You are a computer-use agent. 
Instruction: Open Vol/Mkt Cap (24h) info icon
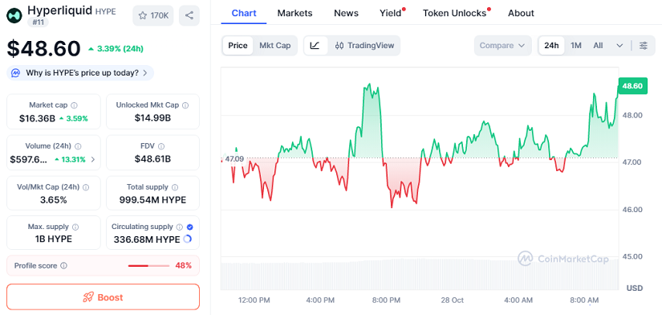[86, 187]
